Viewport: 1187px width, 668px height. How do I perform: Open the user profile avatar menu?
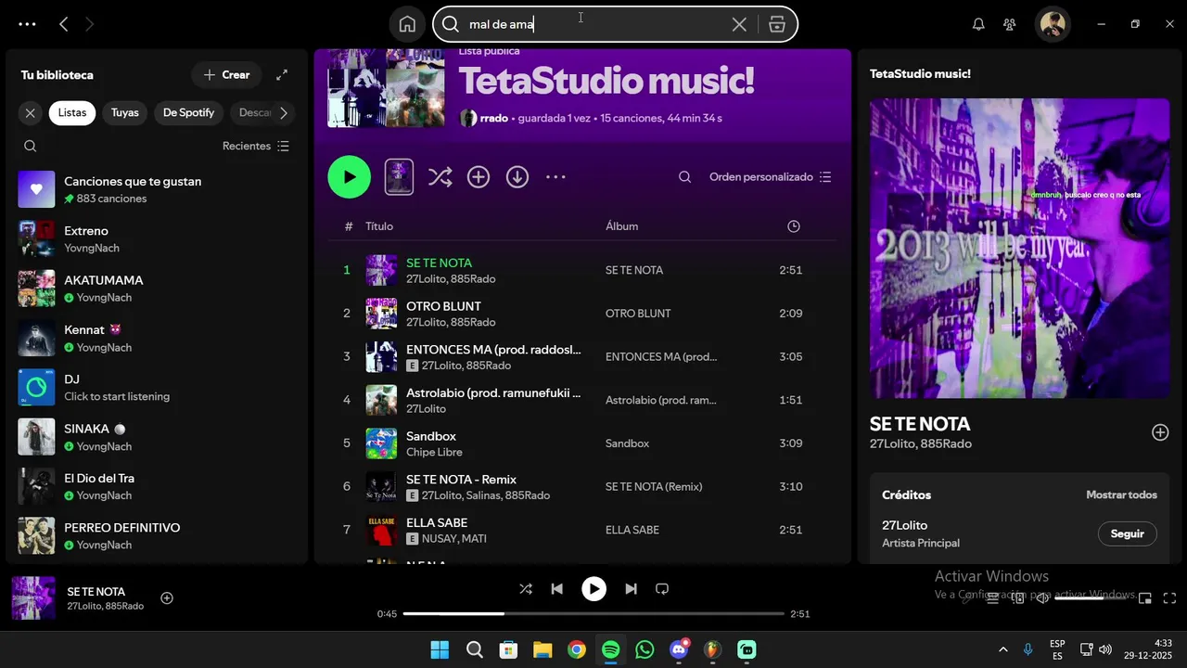click(x=1053, y=24)
